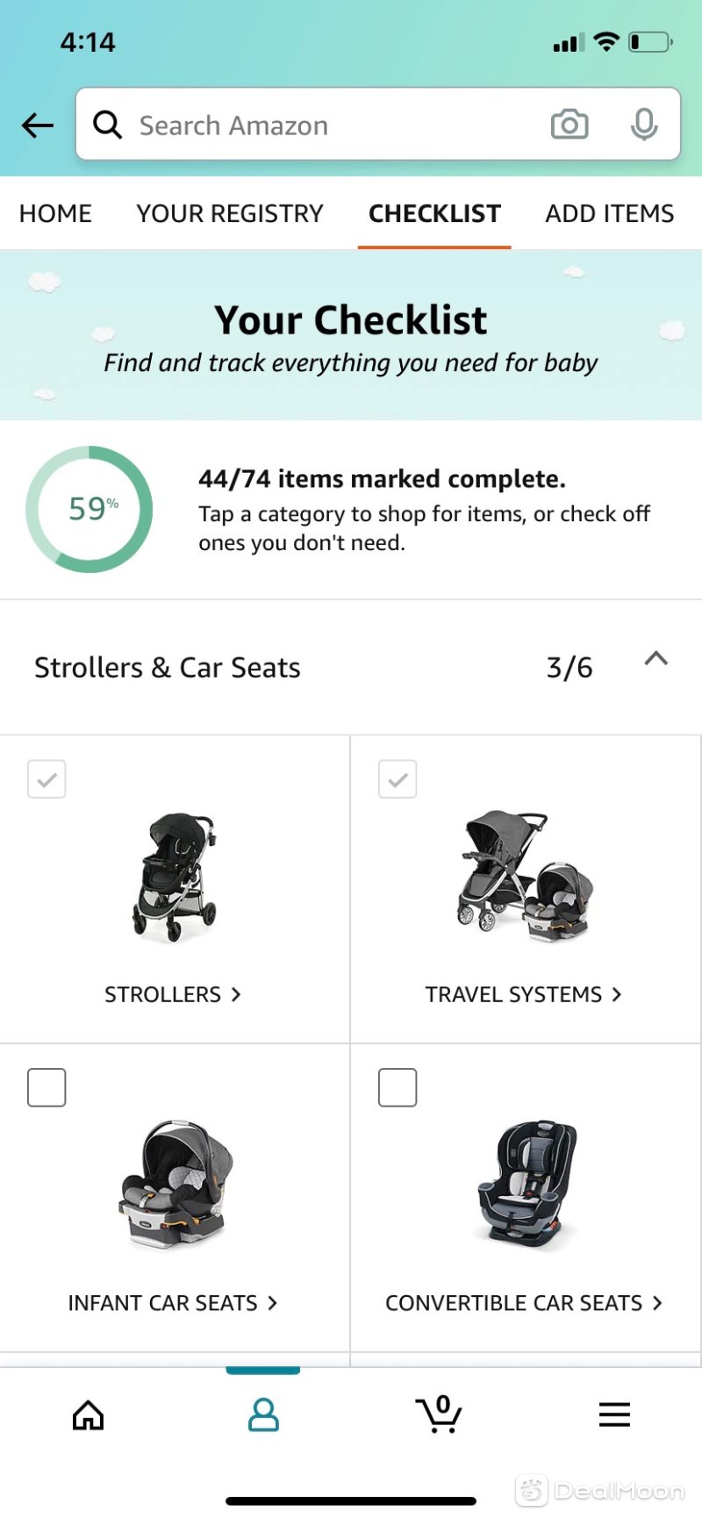Switch to the YOUR REGISTRY tab
Viewport: 702px width, 1519px height.
[x=230, y=213]
